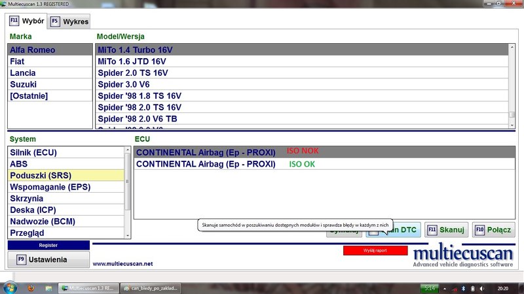Click the taskbar clock showing 20:20
Image resolution: width=524 pixels, height=294 pixels.
502,288
